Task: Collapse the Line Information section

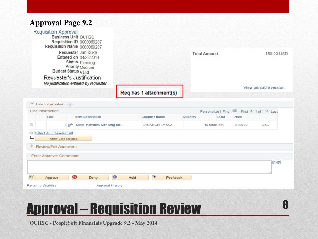Action: tap(32, 104)
